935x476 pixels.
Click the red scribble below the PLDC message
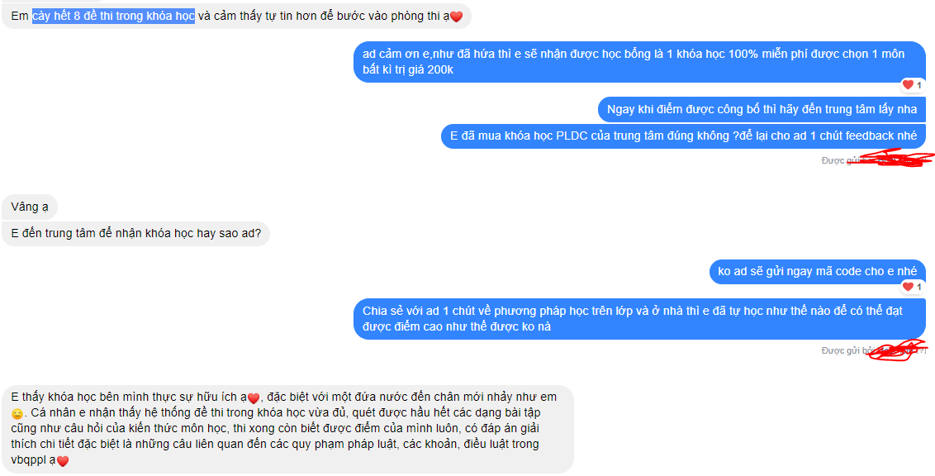[x=891, y=159]
